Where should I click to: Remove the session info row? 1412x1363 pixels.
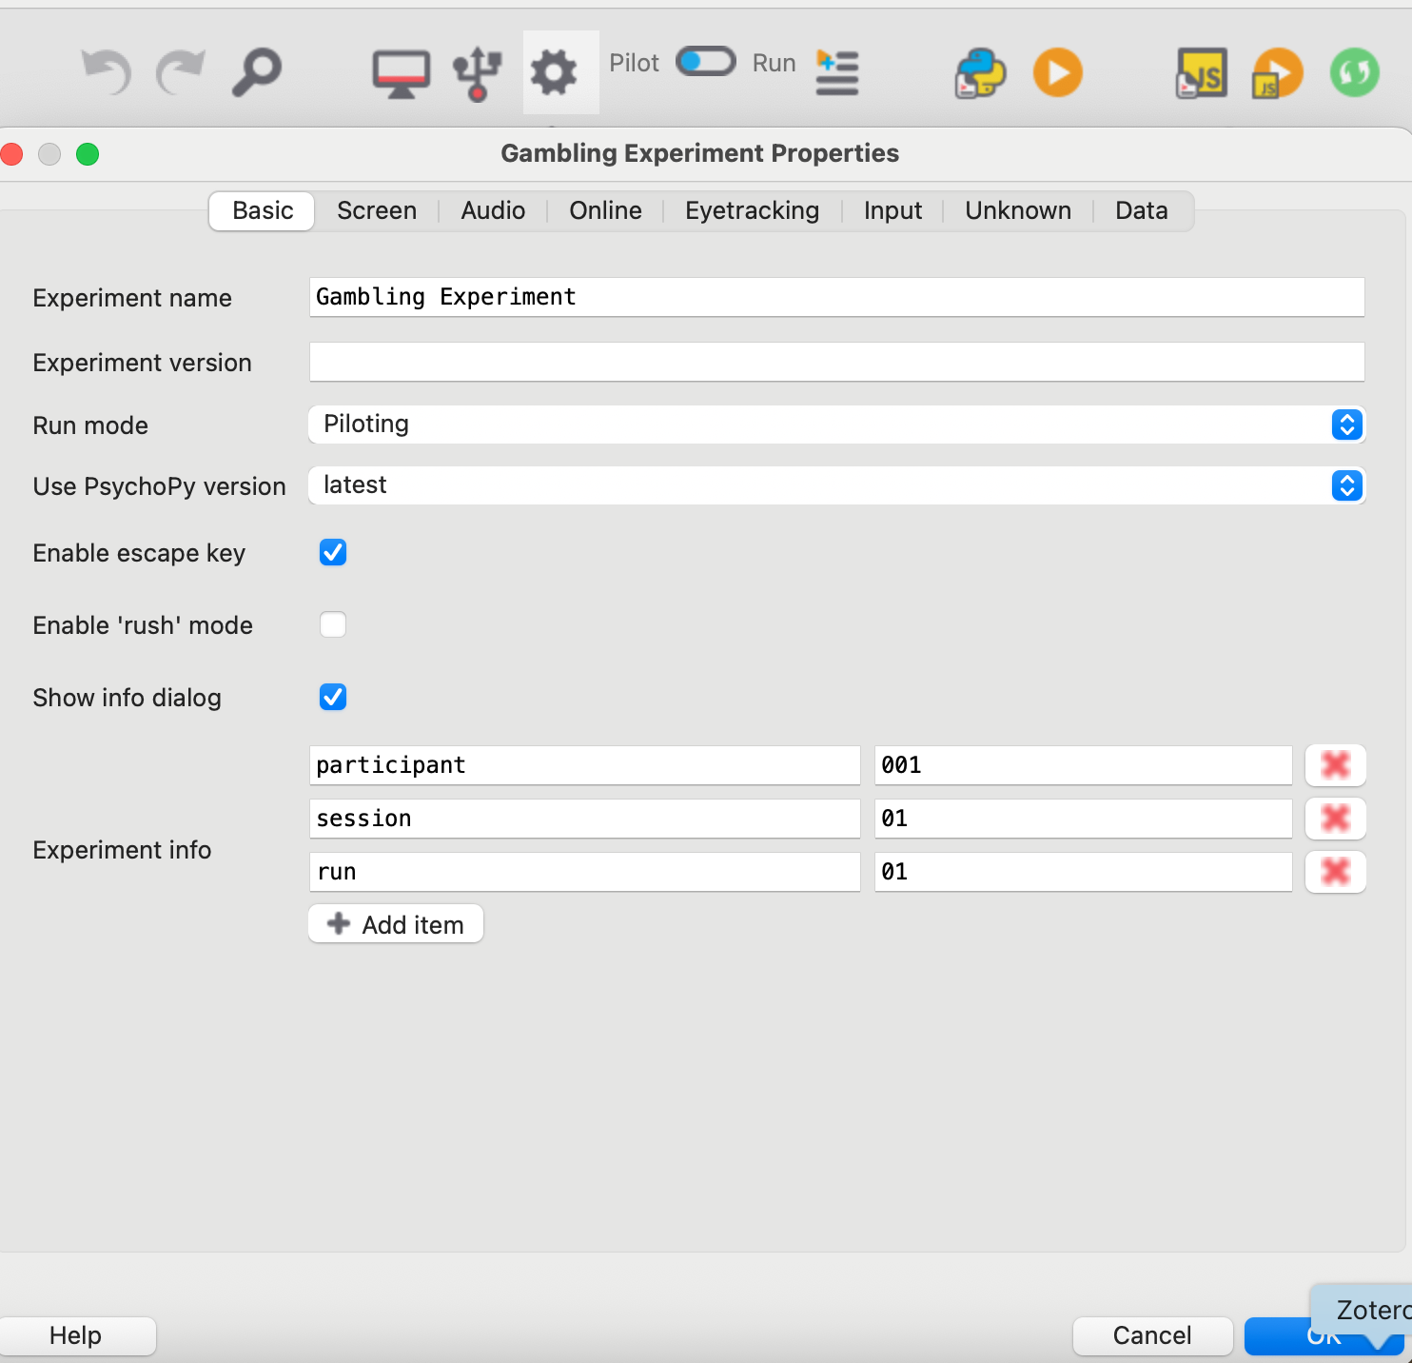click(x=1336, y=819)
